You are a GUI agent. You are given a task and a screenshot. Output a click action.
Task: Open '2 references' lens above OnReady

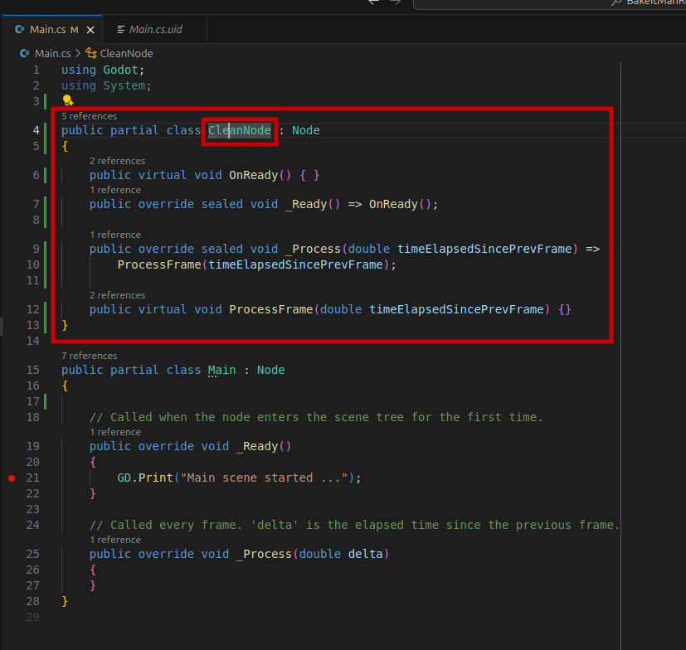click(117, 161)
